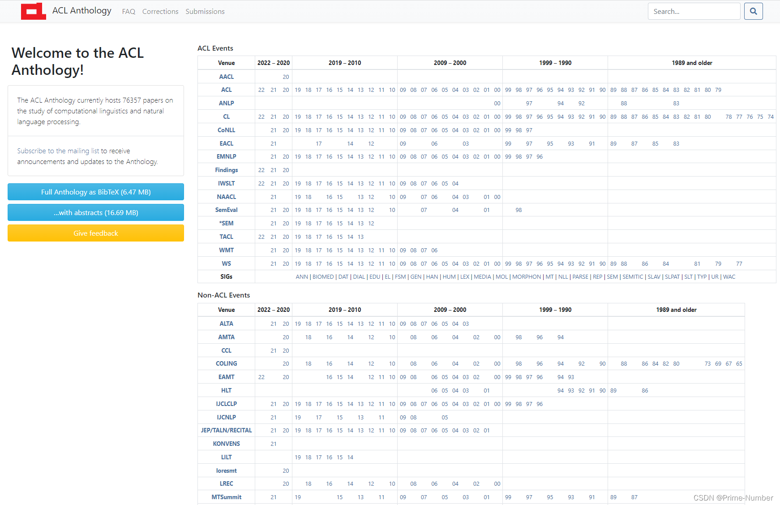Open CCL row year 21 link
This screenshot has height=505, width=780.
[274, 351]
